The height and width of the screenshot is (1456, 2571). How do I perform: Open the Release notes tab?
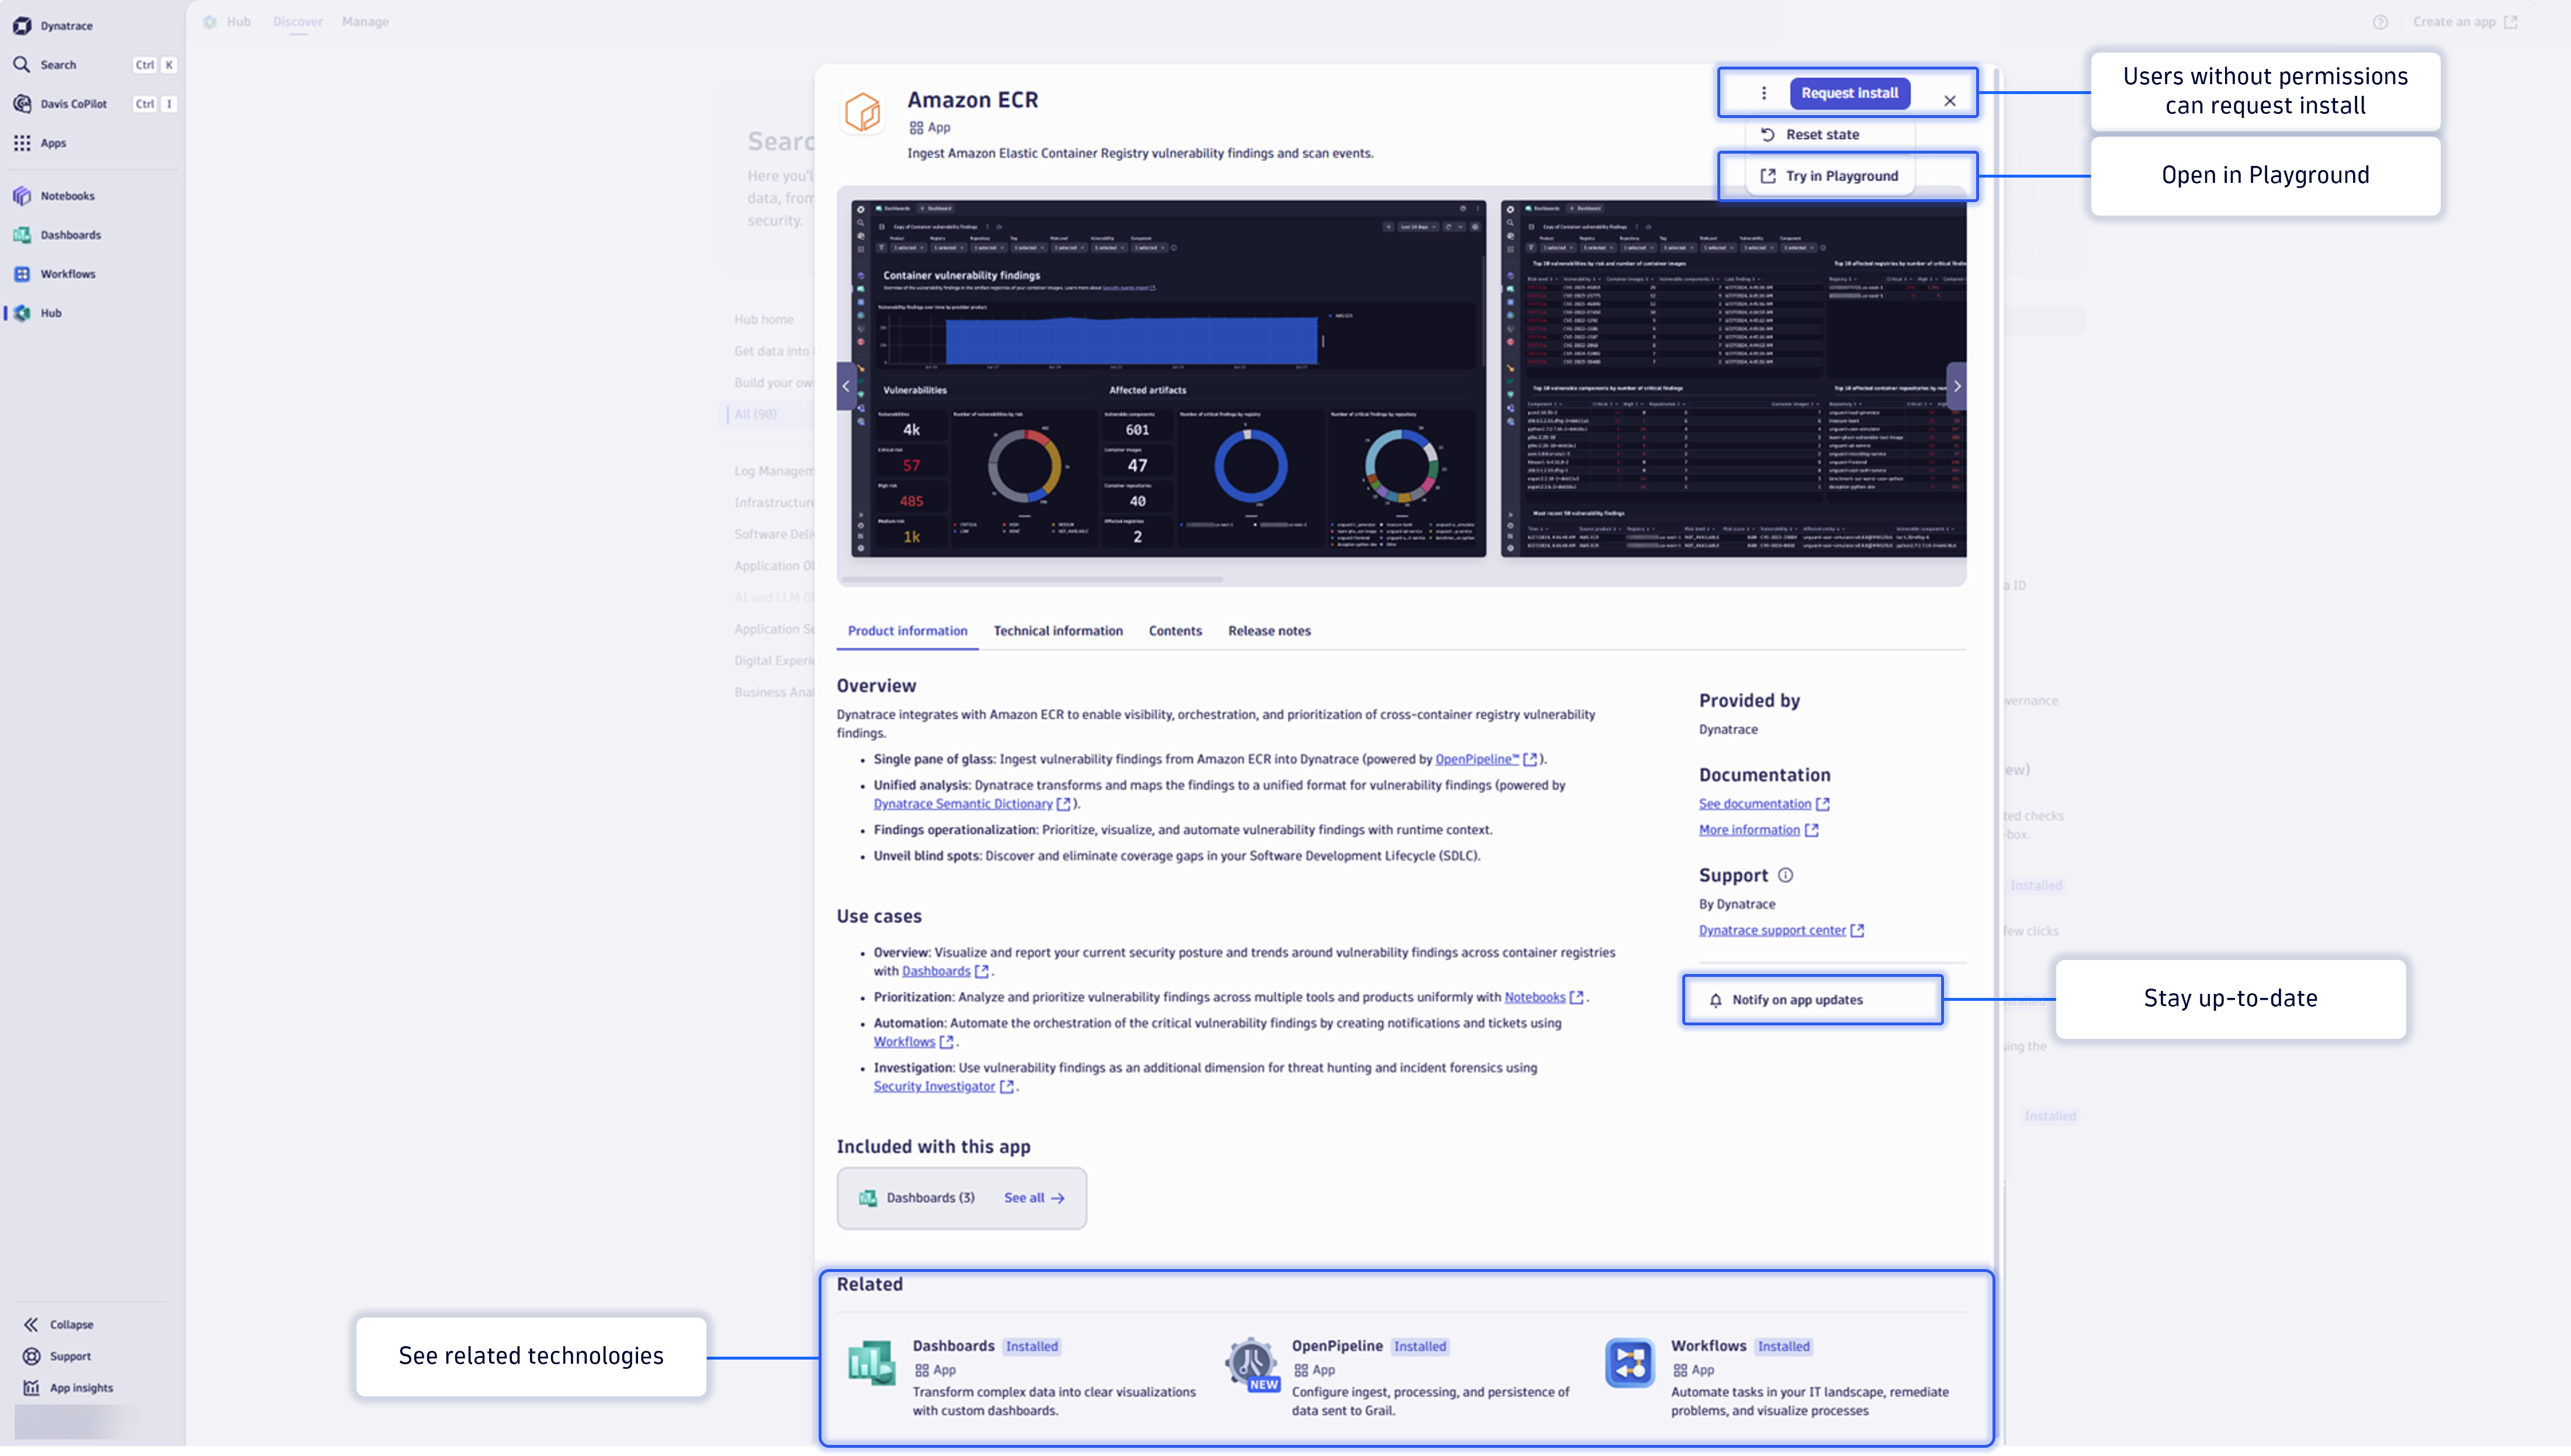[1269, 631]
